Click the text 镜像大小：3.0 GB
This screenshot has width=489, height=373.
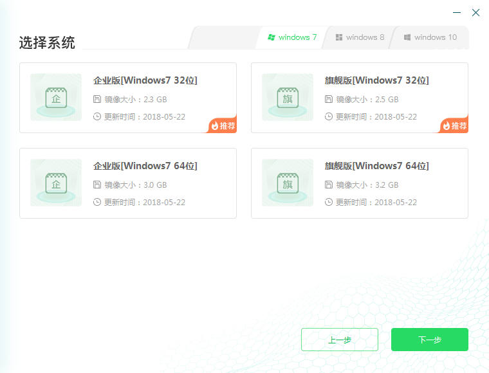click(136, 185)
